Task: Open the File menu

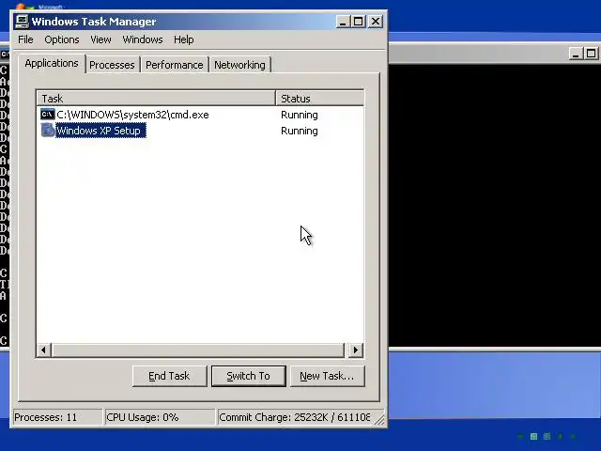Action: pyautogui.click(x=25, y=39)
